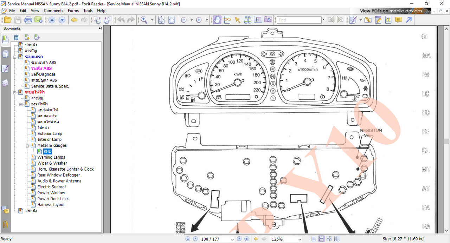450x243 pixels.
Task: Click the binoculars Search icon
Action: [x=247, y=20]
